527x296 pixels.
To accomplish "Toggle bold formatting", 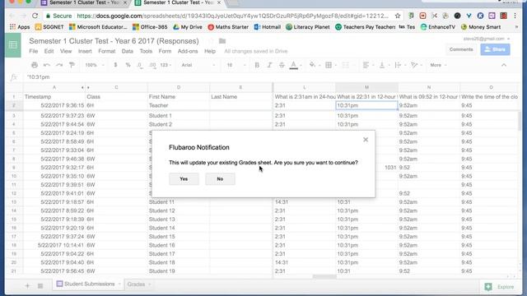I will pos(257,65).
